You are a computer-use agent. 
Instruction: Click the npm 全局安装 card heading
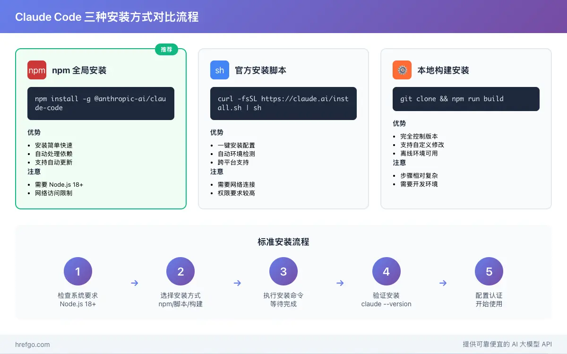point(79,70)
